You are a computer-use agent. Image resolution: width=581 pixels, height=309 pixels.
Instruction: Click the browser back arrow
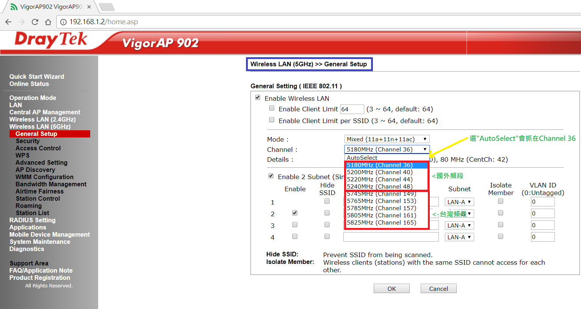(x=8, y=22)
